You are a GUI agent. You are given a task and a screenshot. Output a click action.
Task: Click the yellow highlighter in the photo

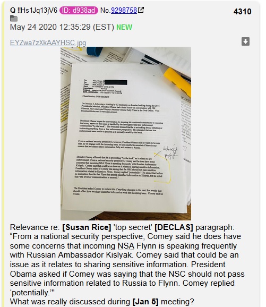click(x=177, y=82)
